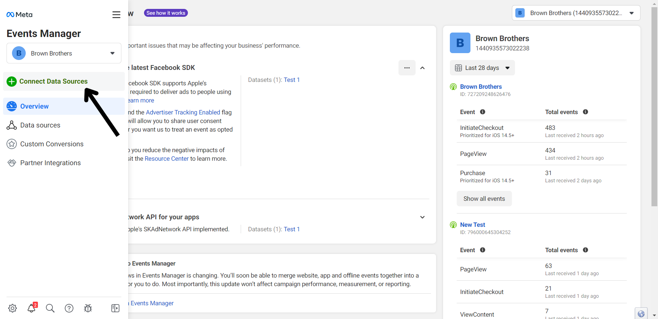Image resolution: width=658 pixels, height=319 pixels.
Task: Click the ID 1440935573022238 text
Action: point(502,48)
